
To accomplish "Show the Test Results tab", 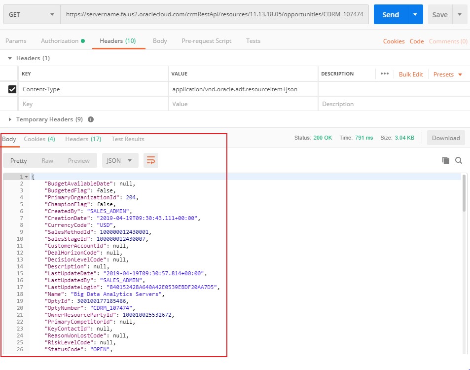I will pos(128,139).
